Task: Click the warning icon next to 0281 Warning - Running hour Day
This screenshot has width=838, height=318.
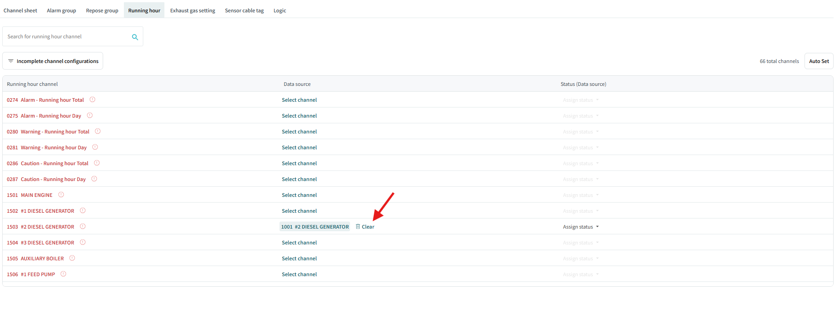Action: point(95,147)
